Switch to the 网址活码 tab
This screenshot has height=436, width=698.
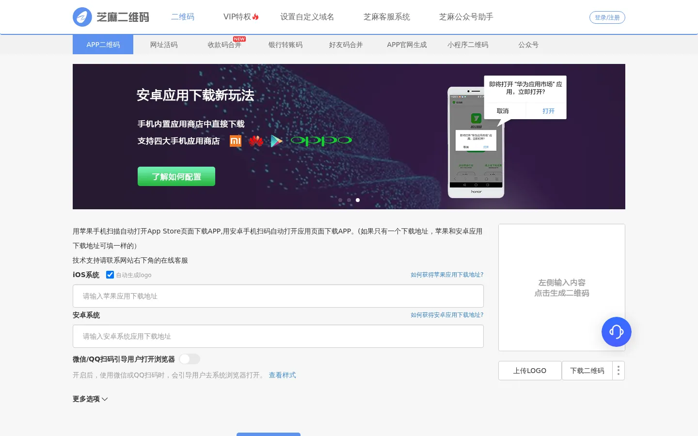164,45
